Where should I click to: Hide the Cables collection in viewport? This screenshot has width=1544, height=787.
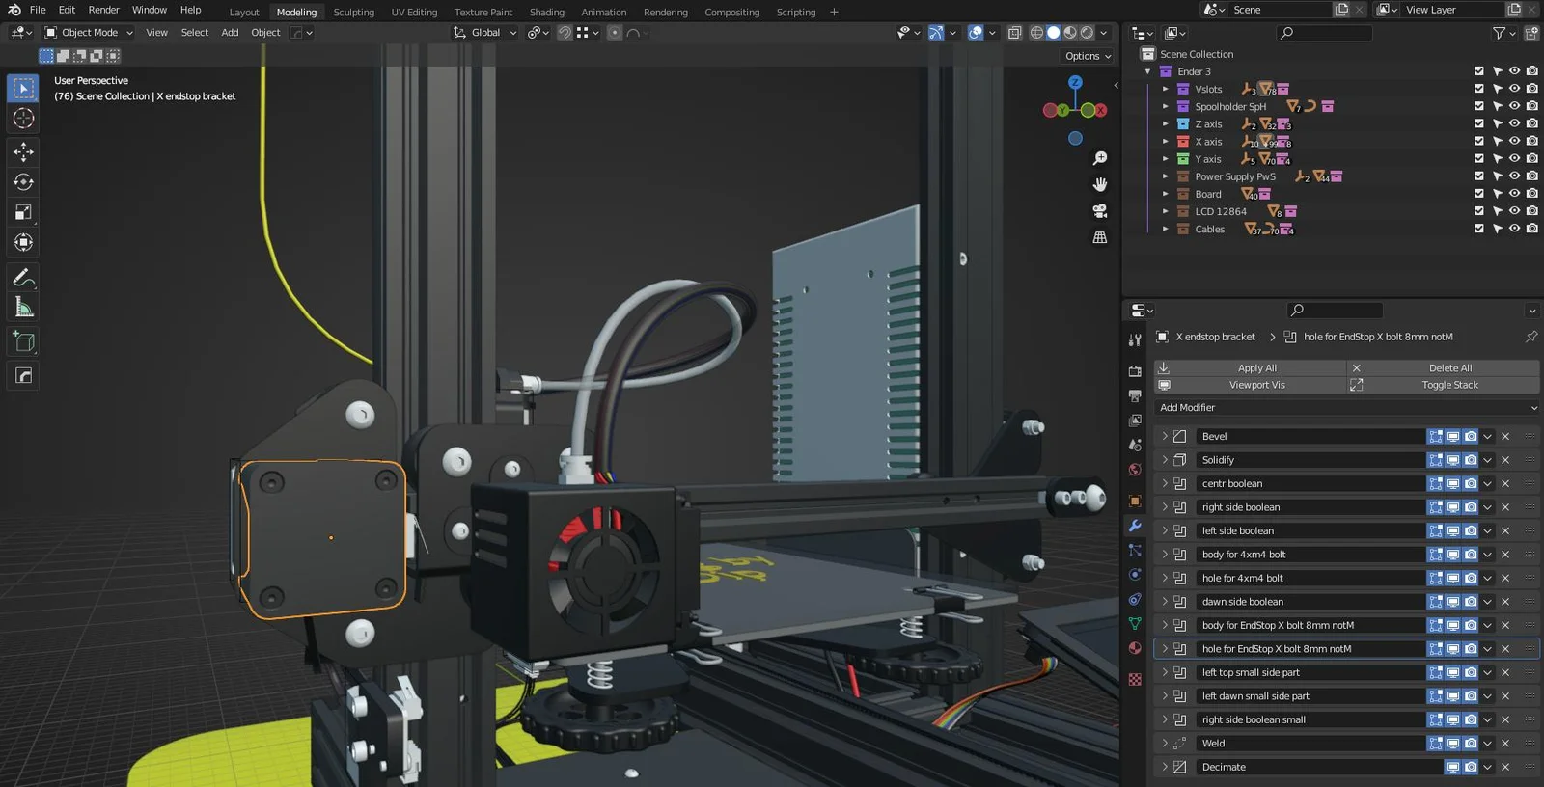click(1514, 229)
